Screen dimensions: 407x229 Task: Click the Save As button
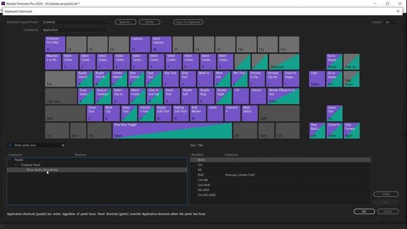point(126,22)
